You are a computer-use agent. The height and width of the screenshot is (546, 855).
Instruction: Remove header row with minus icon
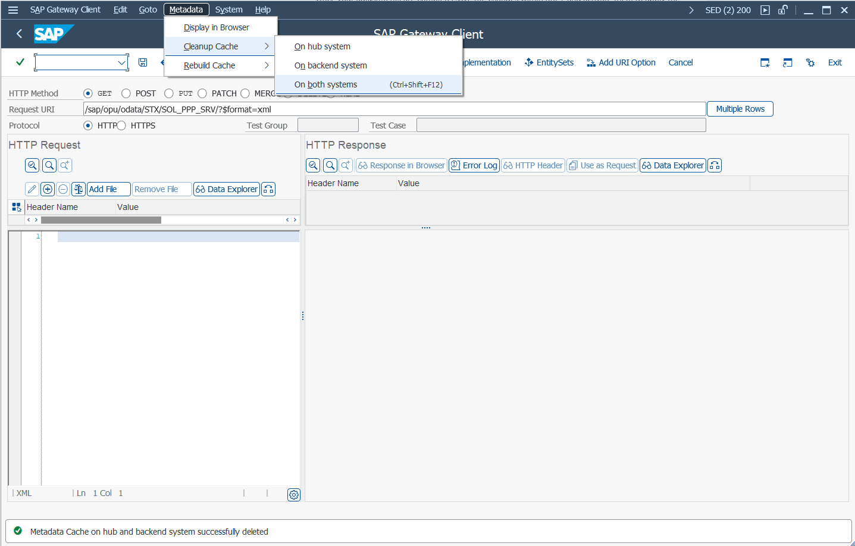click(63, 189)
